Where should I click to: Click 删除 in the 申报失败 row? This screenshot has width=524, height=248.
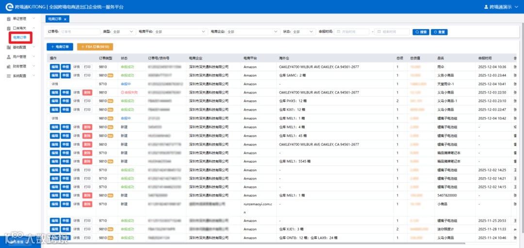87,93
